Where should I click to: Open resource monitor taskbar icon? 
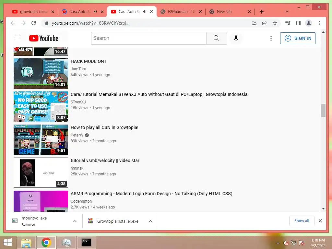[66, 243]
